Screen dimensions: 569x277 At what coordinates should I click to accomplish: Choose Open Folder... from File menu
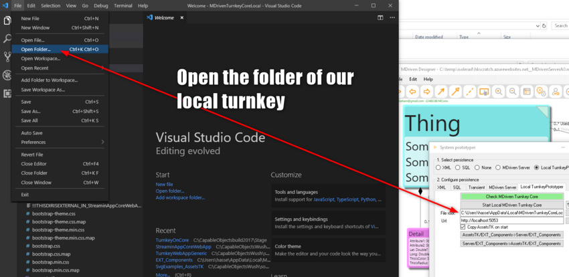click(35, 49)
